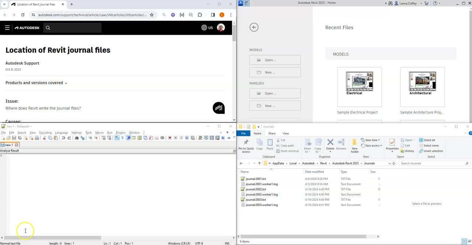Open a file via Notepad++ open-folder icon
Image resolution: width=472 pixels, height=245 pixels.
8,138
